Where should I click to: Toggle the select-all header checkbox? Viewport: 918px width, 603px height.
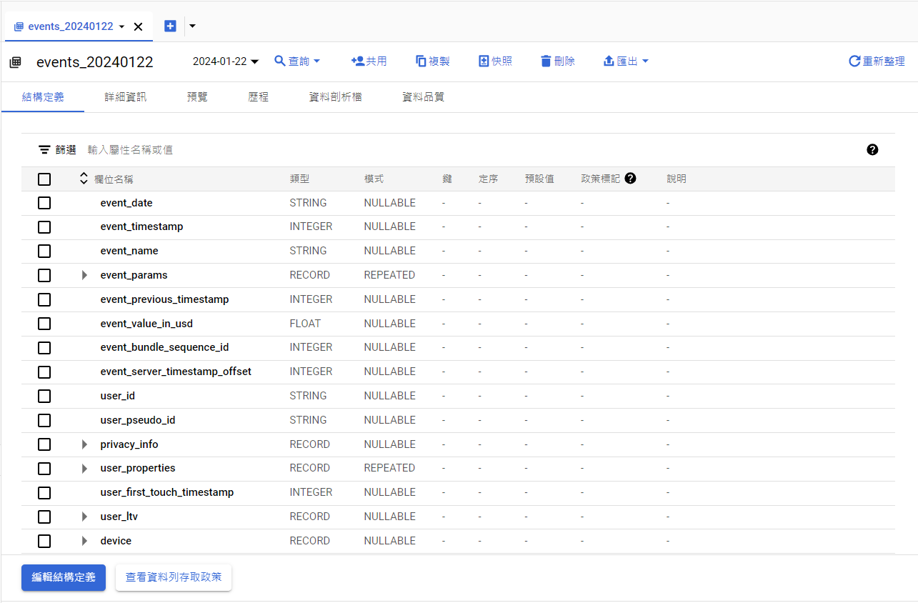[x=44, y=179]
